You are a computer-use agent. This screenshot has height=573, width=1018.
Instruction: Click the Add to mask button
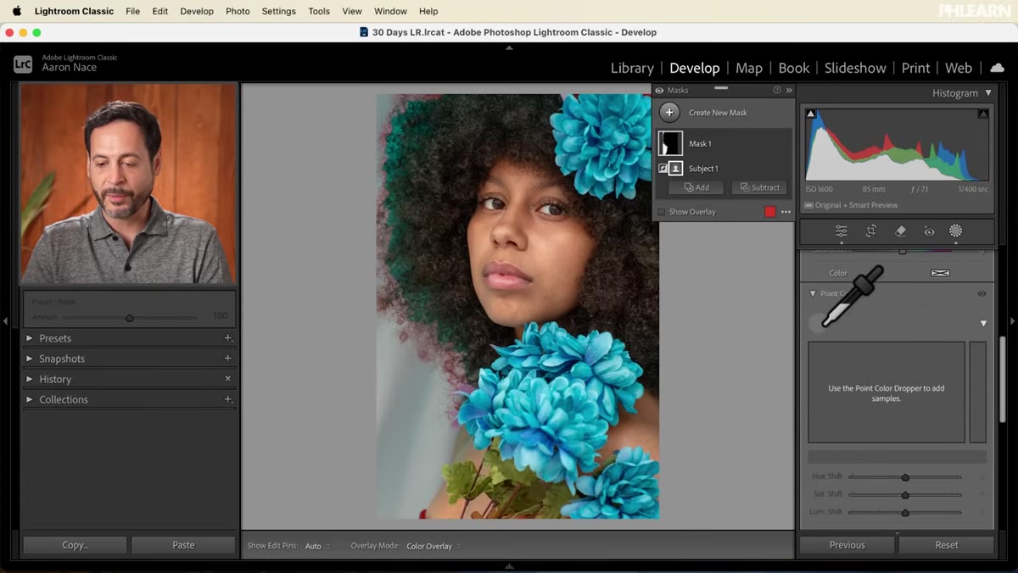point(696,187)
